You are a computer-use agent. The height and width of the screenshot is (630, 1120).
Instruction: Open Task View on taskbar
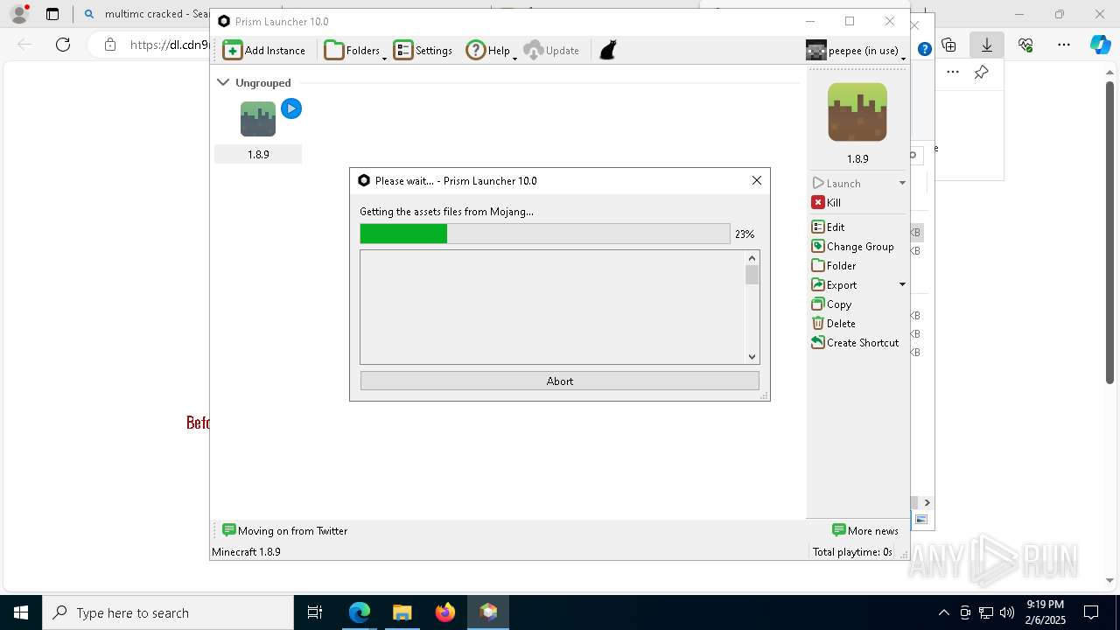[x=315, y=612]
